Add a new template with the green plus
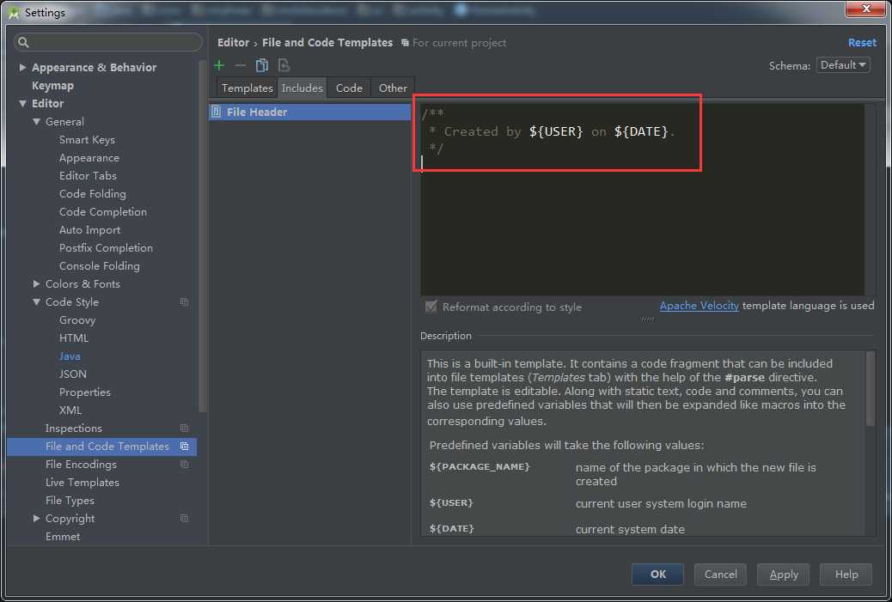This screenshot has height=602, width=892. click(219, 66)
